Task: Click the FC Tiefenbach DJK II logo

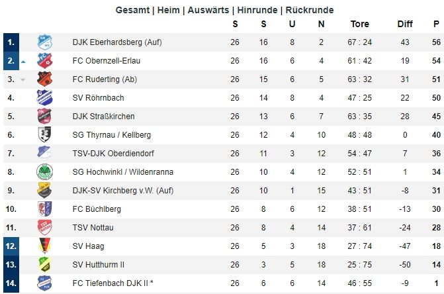Action: click(45, 283)
